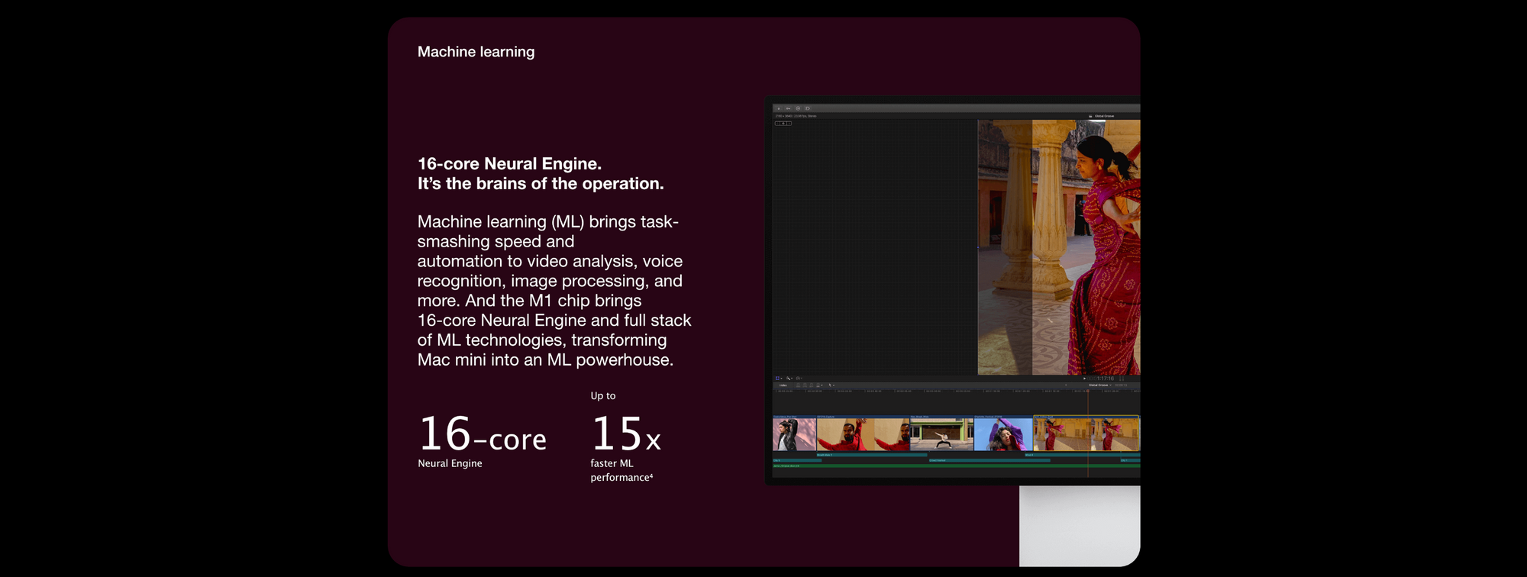Select the pink-background first video clip
The image size is (1527, 577).
click(x=794, y=434)
